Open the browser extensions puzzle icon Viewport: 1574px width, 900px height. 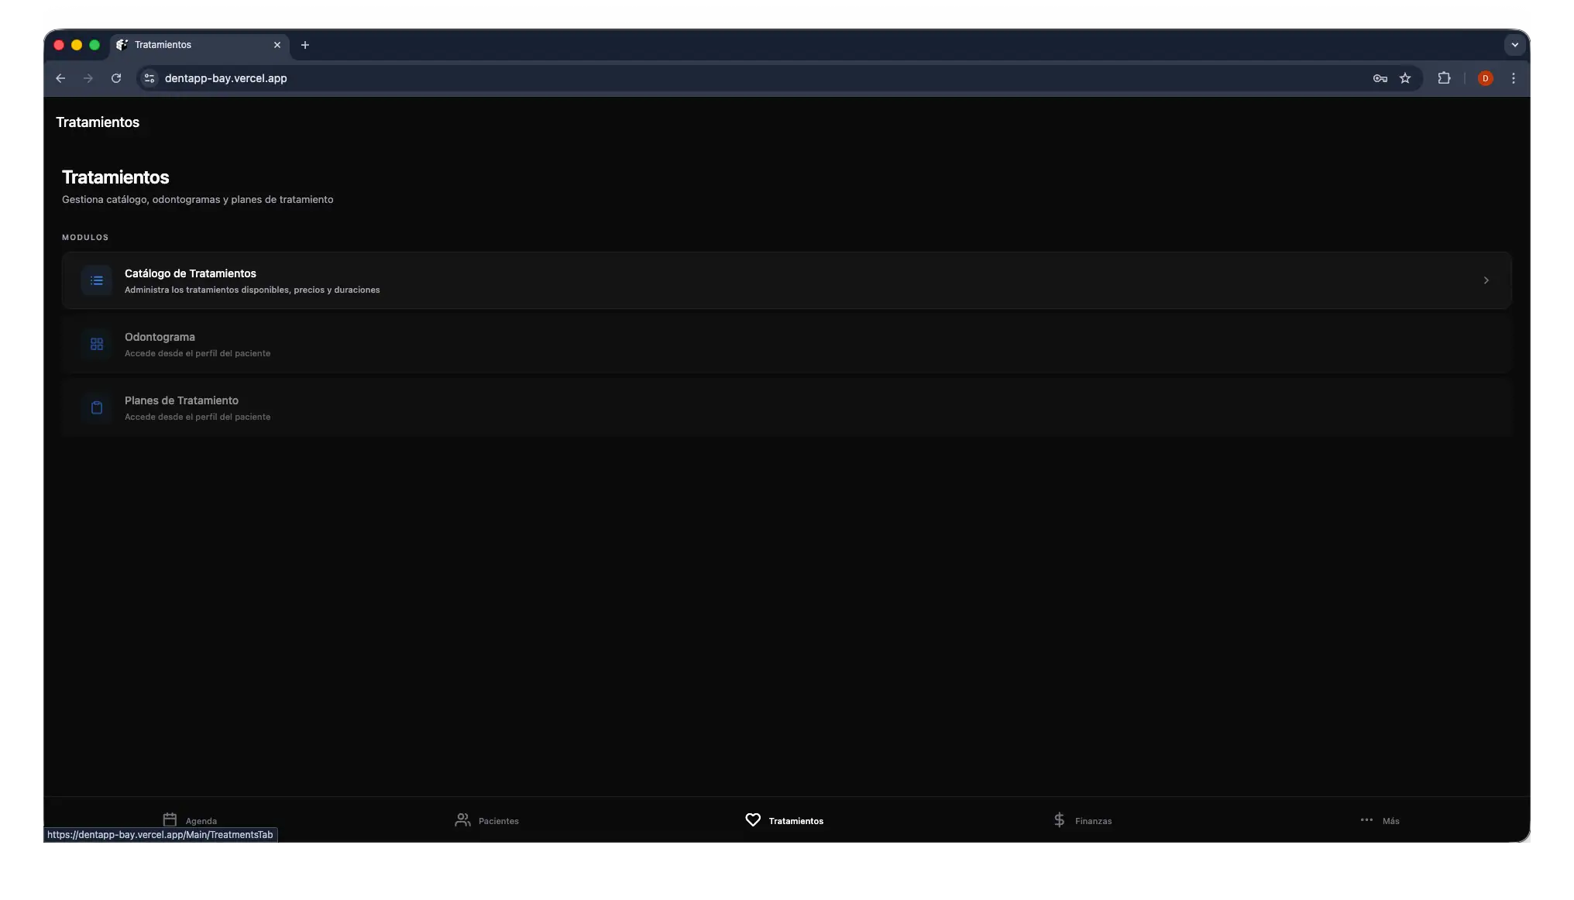click(1444, 78)
